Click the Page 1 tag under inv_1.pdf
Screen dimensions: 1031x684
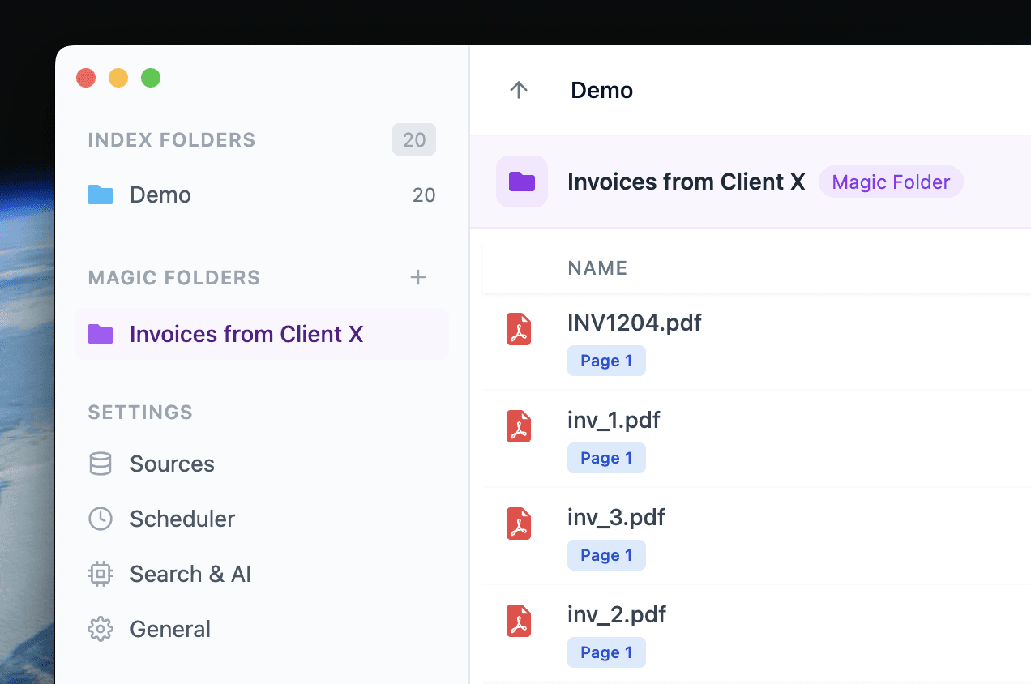[x=606, y=458]
